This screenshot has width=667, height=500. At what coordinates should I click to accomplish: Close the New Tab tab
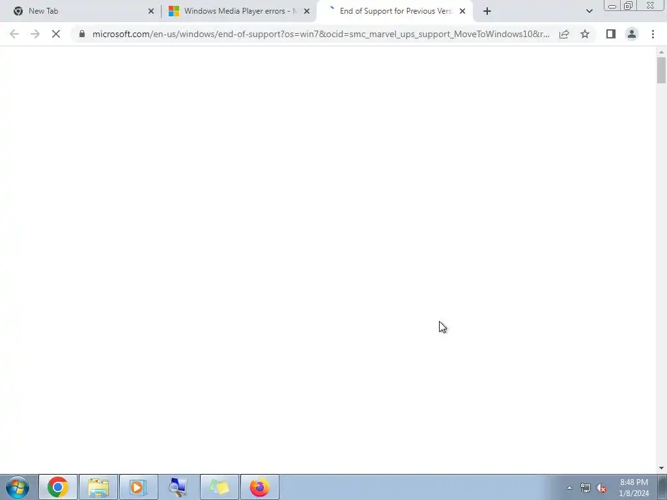[151, 11]
